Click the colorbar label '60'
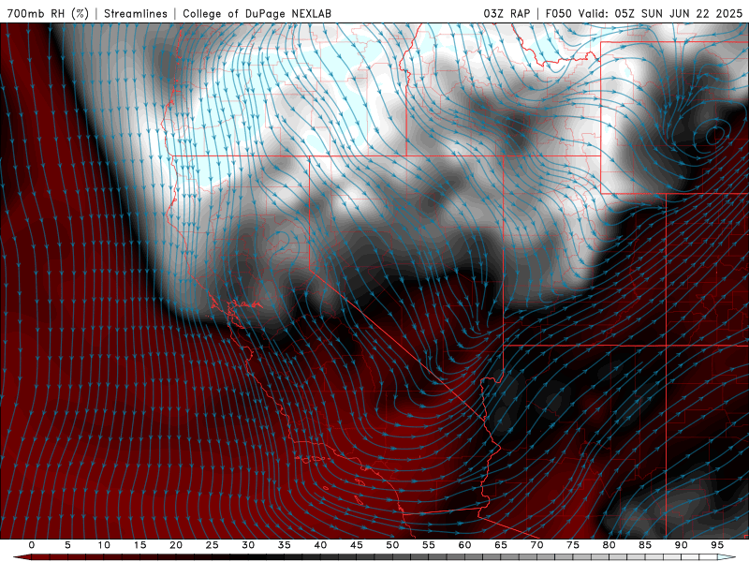 point(464,545)
